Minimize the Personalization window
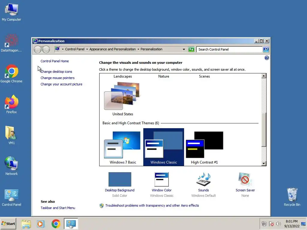Viewport: 307px width, 230px height. tap(256, 41)
